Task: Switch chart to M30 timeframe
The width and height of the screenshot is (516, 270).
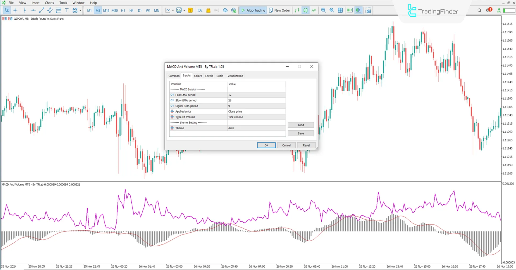Action: tap(114, 10)
